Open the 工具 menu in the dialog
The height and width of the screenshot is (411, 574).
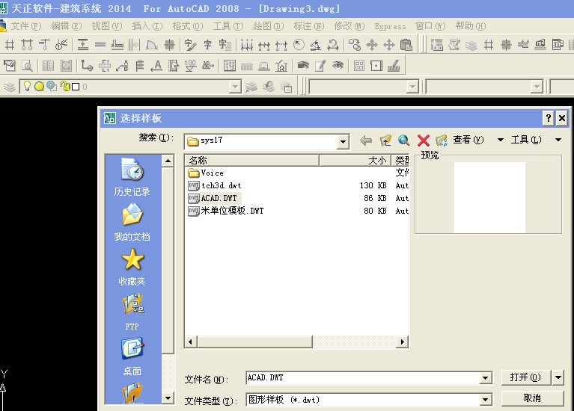point(526,140)
